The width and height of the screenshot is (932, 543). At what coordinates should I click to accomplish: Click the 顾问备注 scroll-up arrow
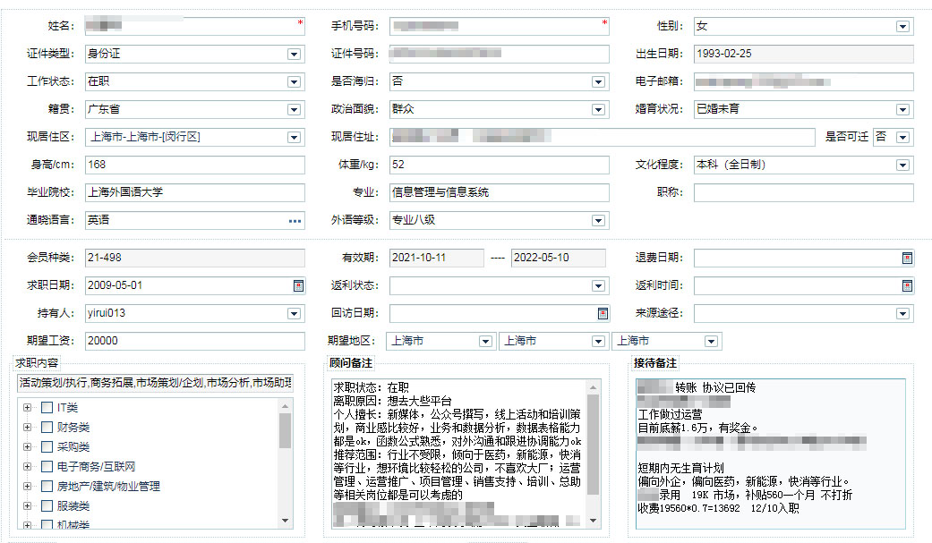click(x=594, y=387)
